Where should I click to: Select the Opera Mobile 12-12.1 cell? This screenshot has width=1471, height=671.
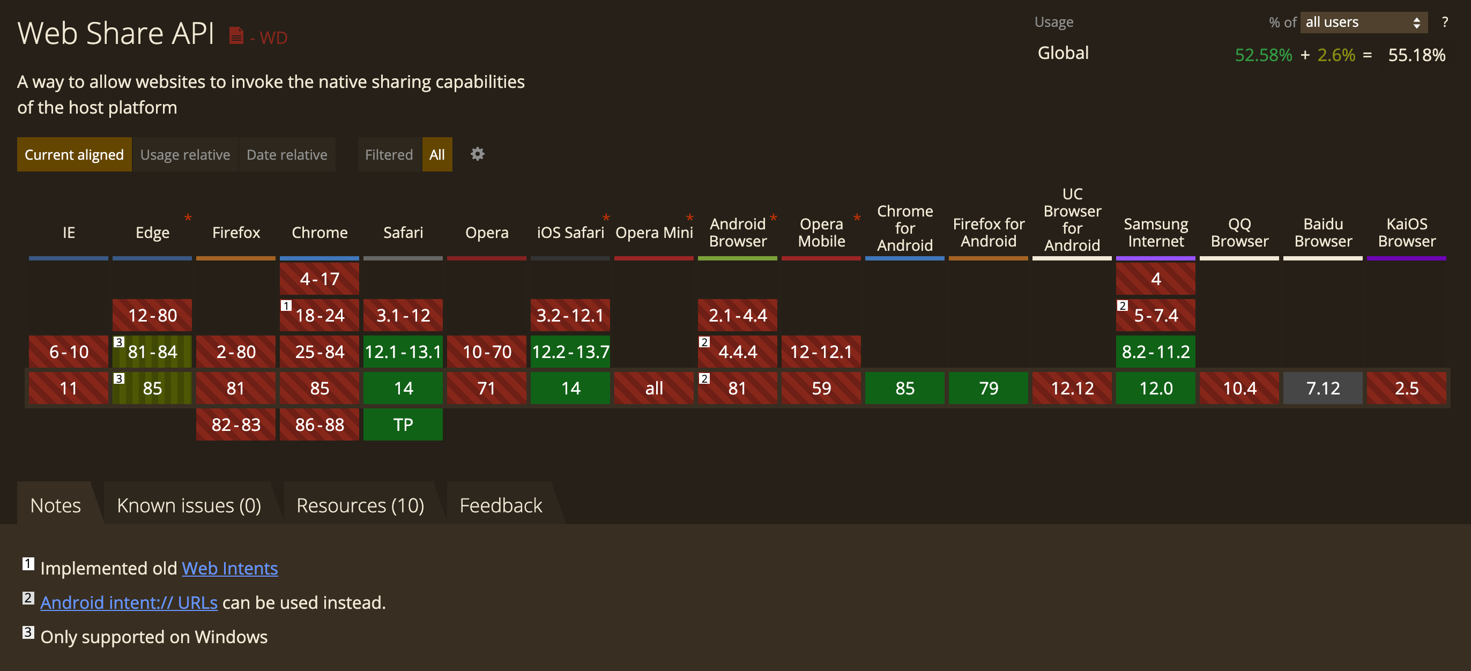coord(821,352)
